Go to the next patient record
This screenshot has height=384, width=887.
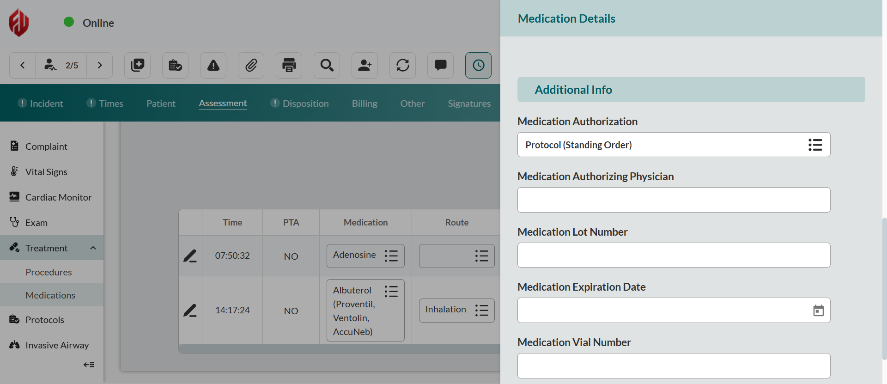pos(100,65)
